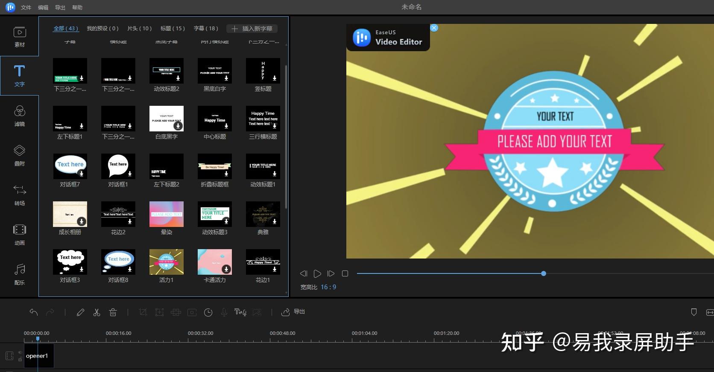Select the 对话框7 speech bubble template
This screenshot has height=372, width=714.
click(x=70, y=166)
